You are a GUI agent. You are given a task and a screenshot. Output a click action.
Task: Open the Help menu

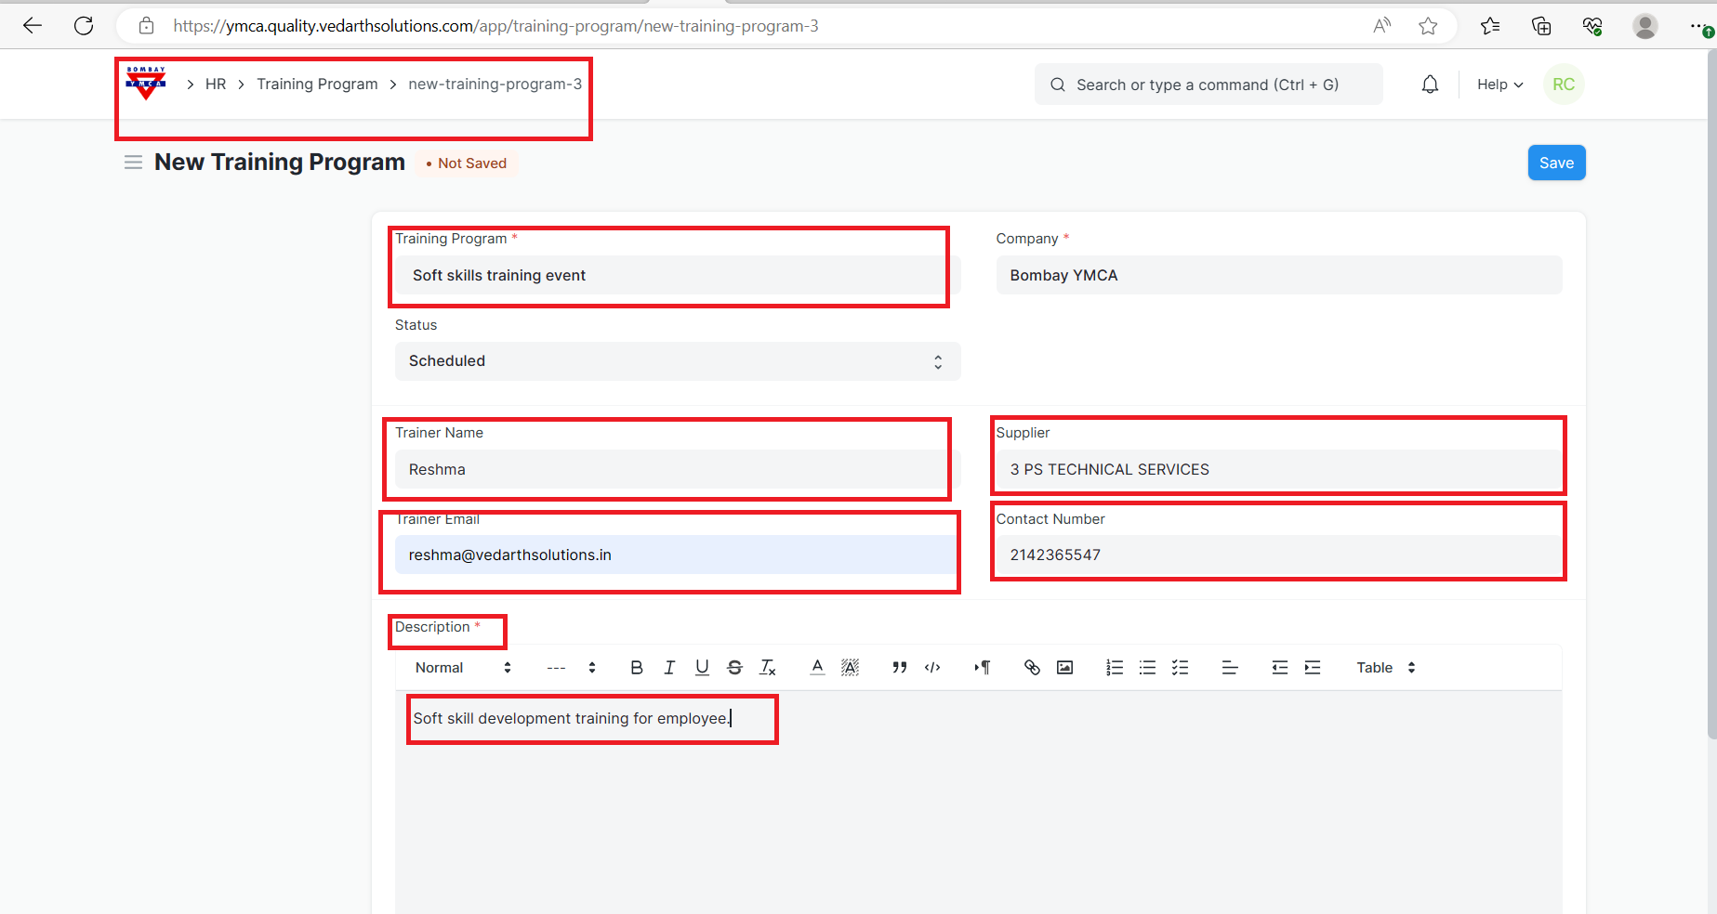click(x=1499, y=85)
